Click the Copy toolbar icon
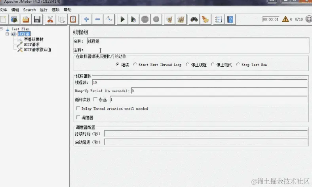This screenshot has width=312, height=187. (62, 19)
